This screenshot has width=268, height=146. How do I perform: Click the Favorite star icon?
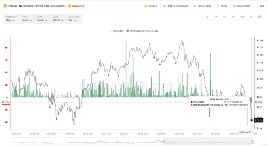click(145, 6)
